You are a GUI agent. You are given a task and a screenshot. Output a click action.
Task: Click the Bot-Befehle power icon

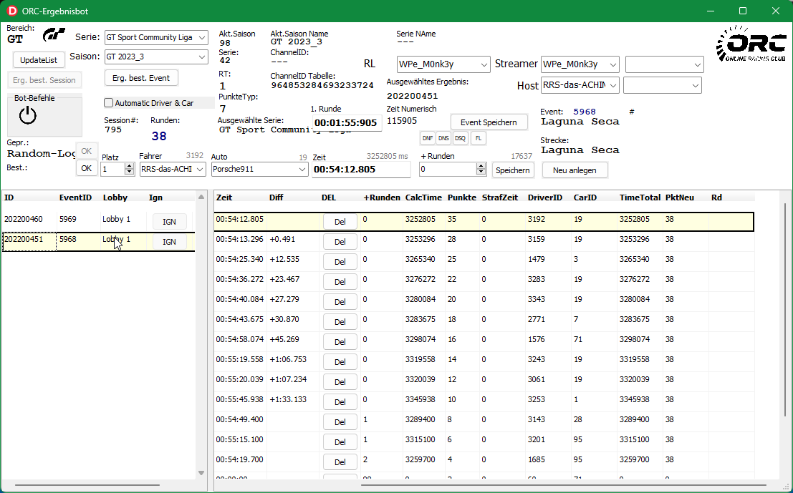(x=27, y=115)
